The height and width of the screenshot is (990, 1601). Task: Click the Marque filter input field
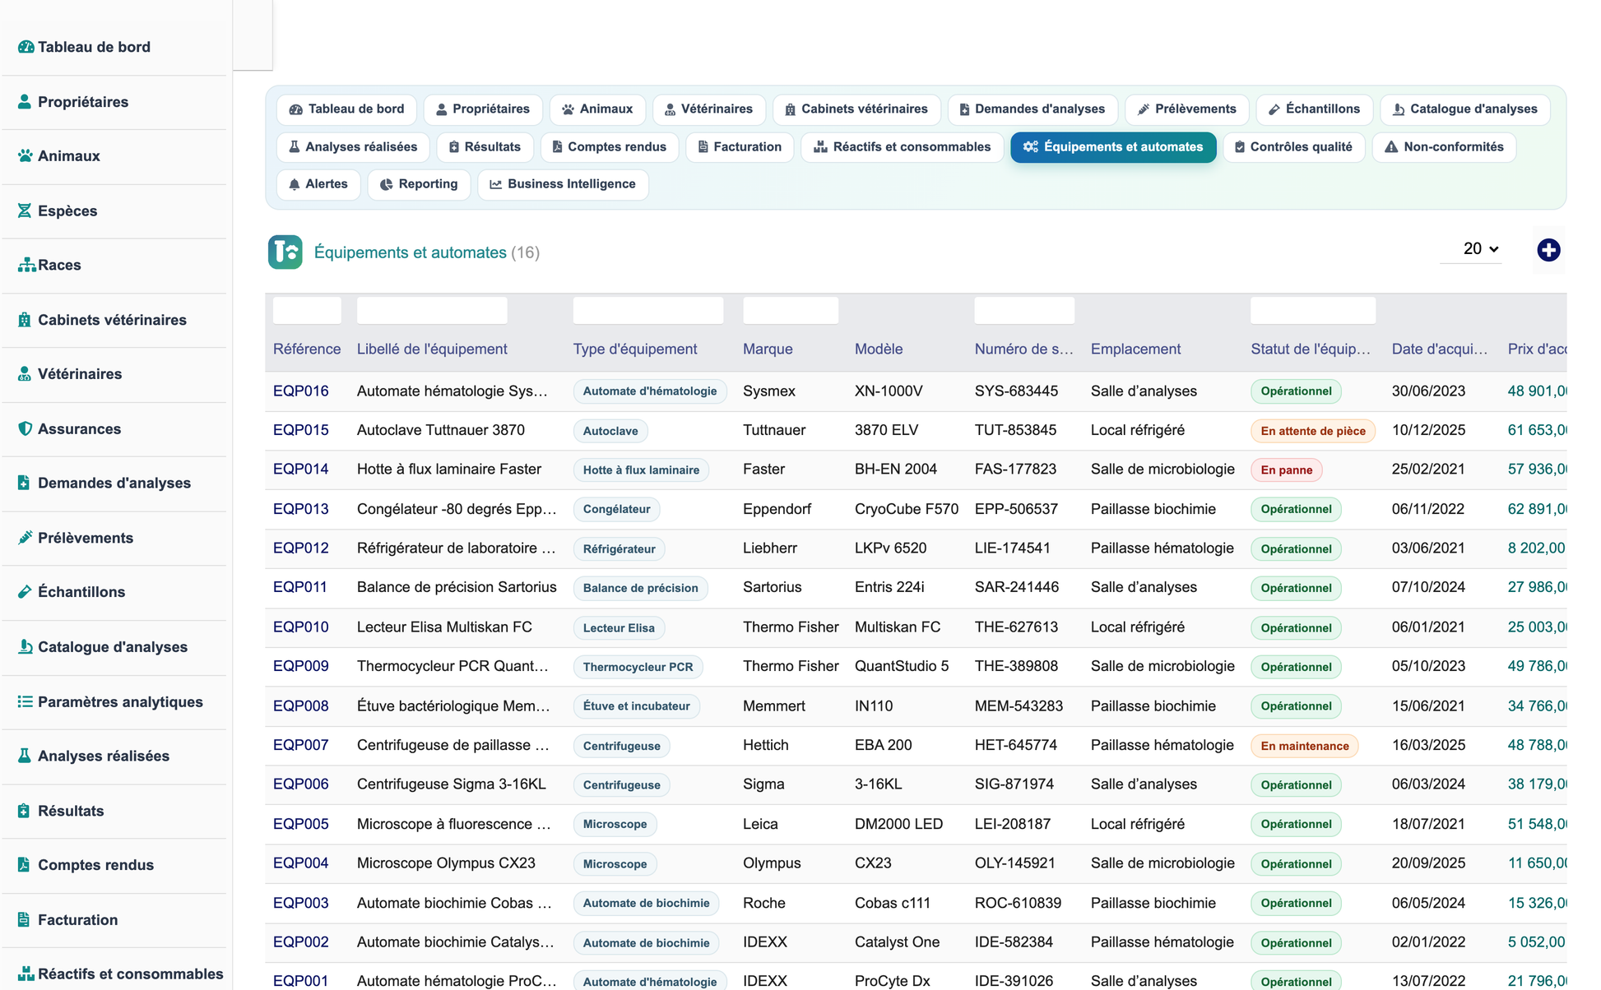pyautogui.click(x=791, y=310)
